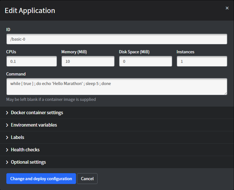This screenshot has width=234, height=190.
Task: Grab the Command textarea resize handle
Action: click(225, 93)
